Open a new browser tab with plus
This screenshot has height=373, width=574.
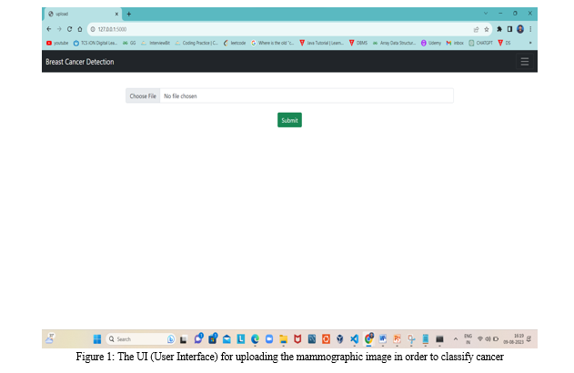click(x=129, y=14)
